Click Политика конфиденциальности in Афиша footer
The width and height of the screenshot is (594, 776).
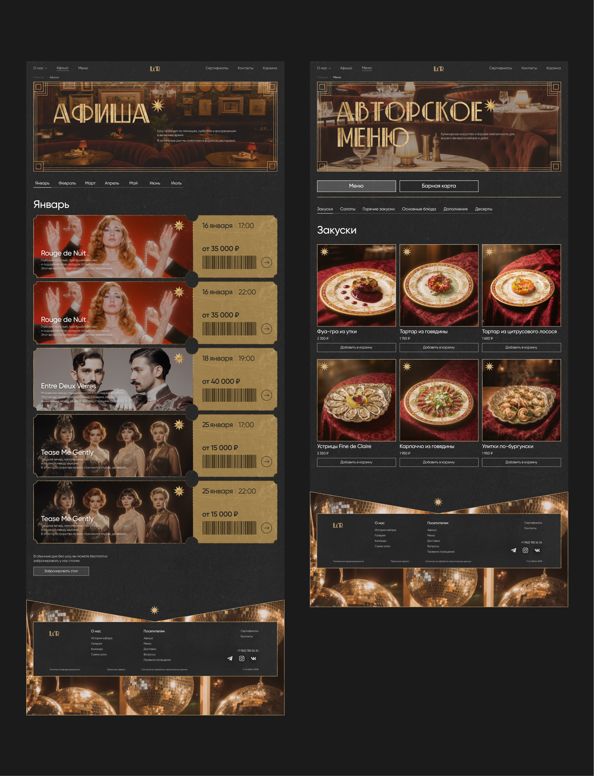pyautogui.click(x=65, y=669)
